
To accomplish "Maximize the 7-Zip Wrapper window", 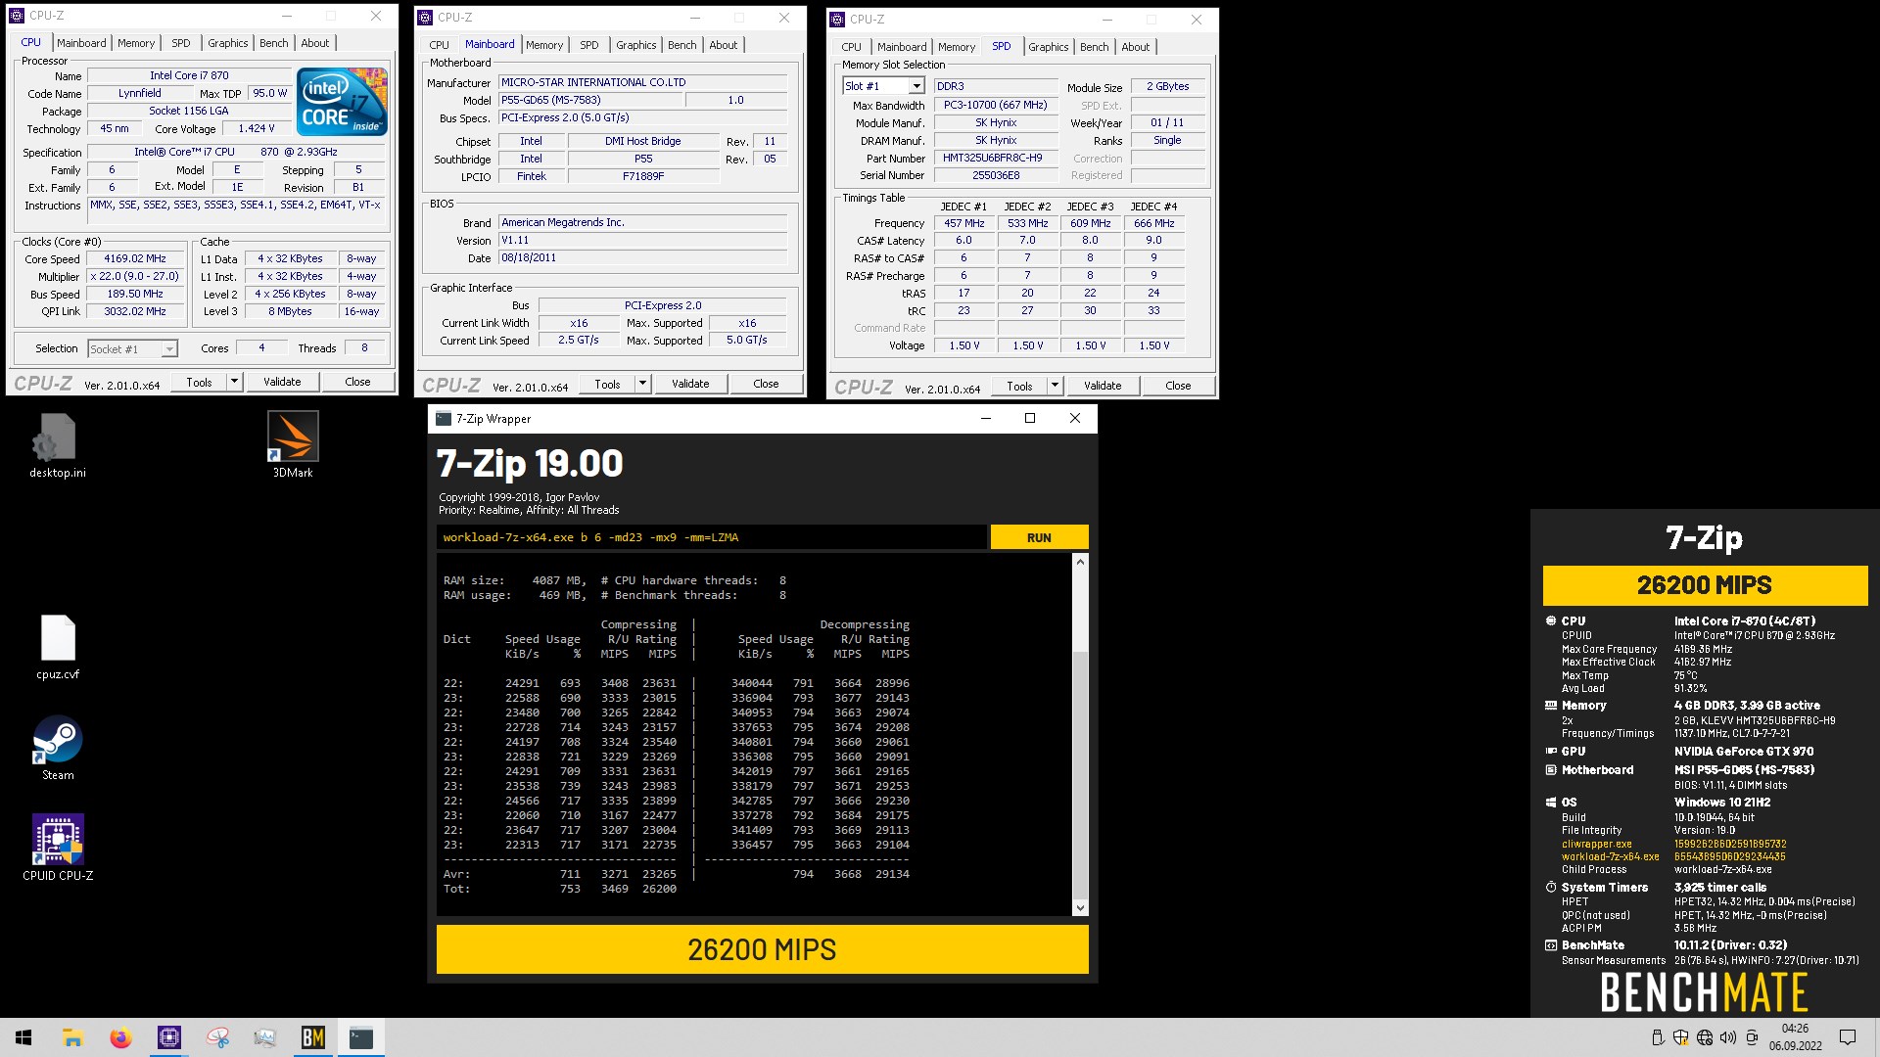I will pos(1029,418).
